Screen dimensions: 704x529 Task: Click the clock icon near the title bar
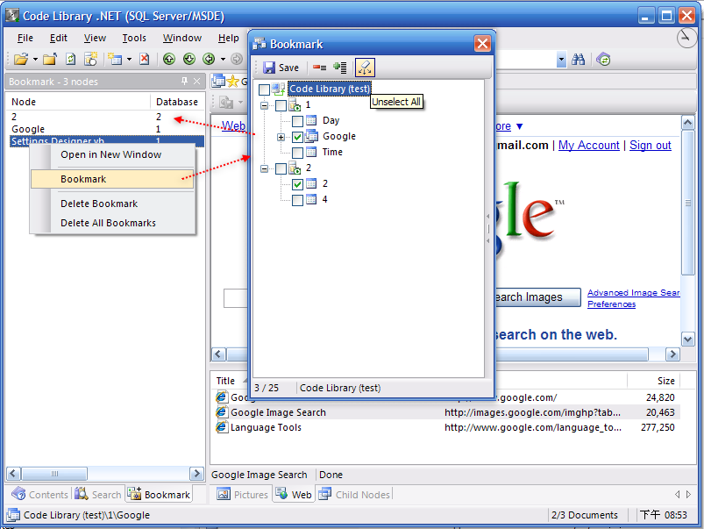(x=686, y=39)
